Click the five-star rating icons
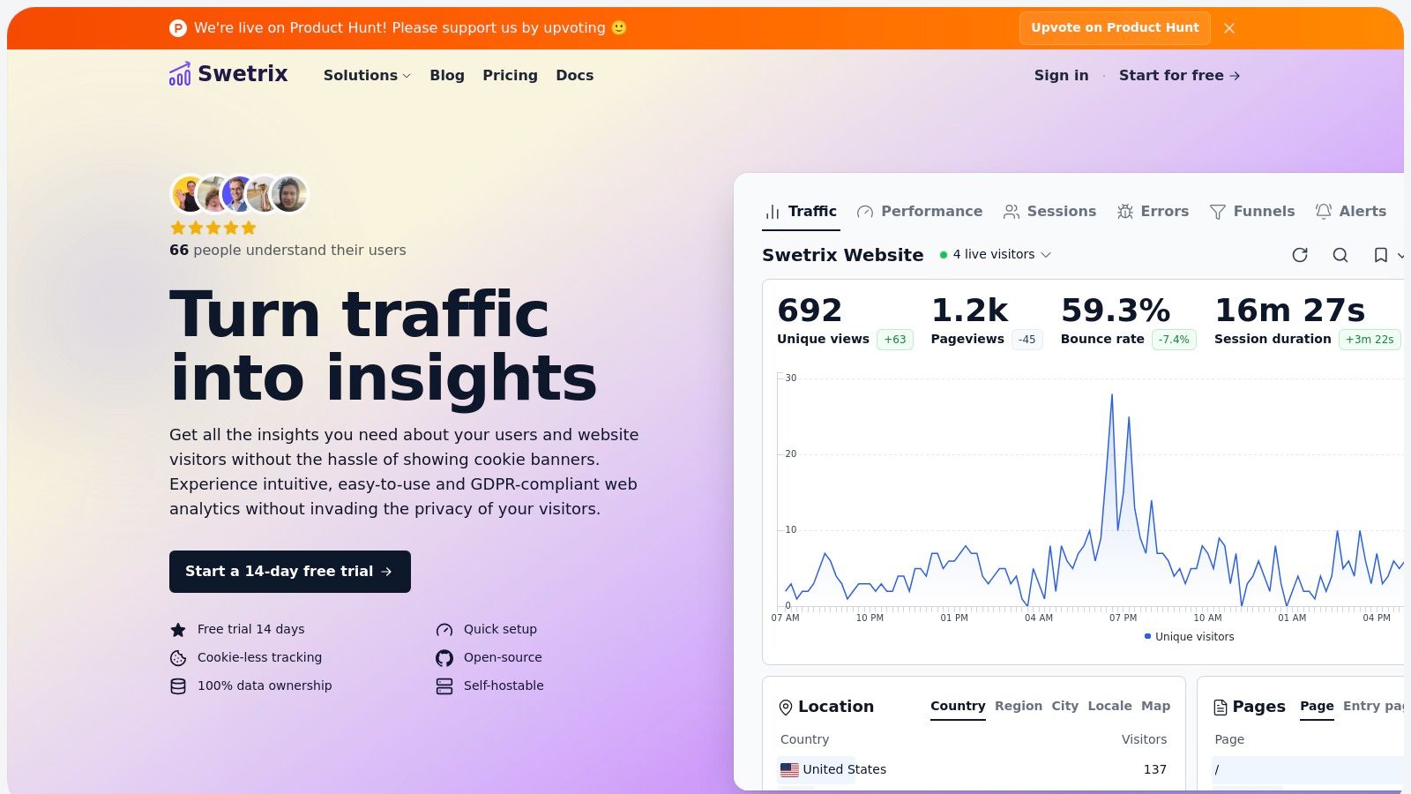The width and height of the screenshot is (1411, 794). 213,228
